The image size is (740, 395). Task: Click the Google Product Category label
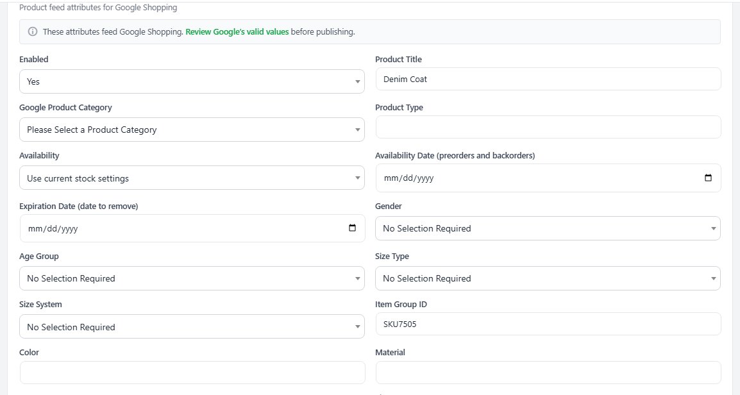[65, 107]
